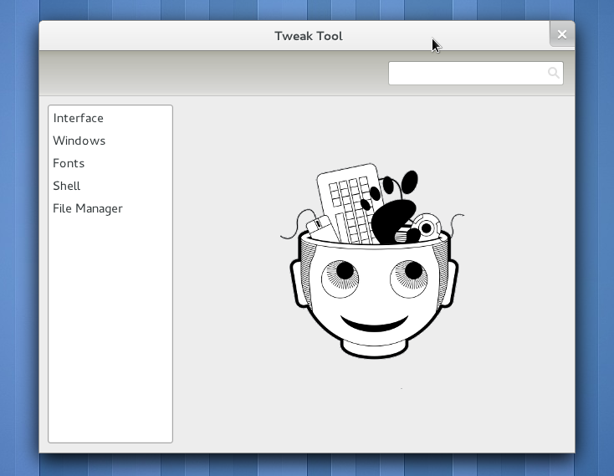Click the robot head mascot image

pos(372,261)
